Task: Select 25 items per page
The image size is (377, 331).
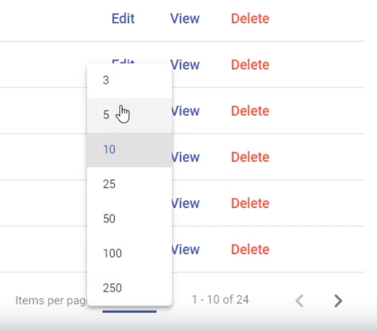Action: 130,184
